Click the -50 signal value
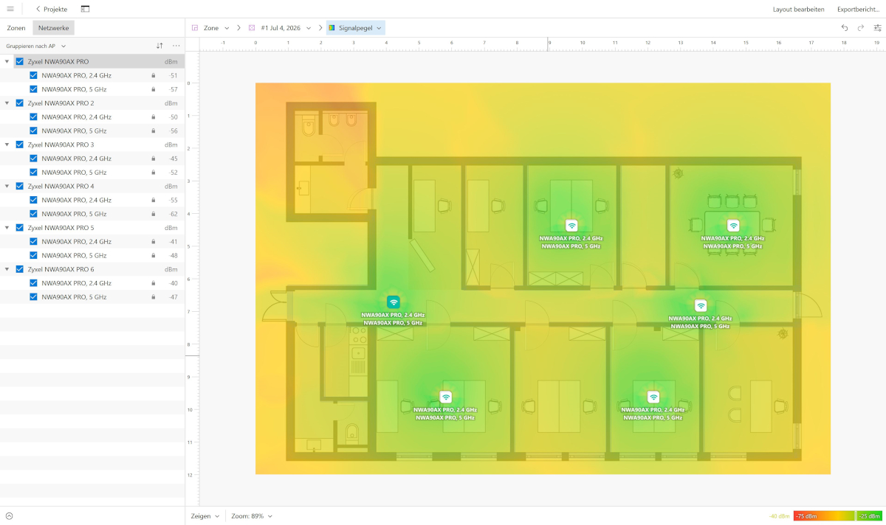The image size is (886, 525). tap(174, 117)
